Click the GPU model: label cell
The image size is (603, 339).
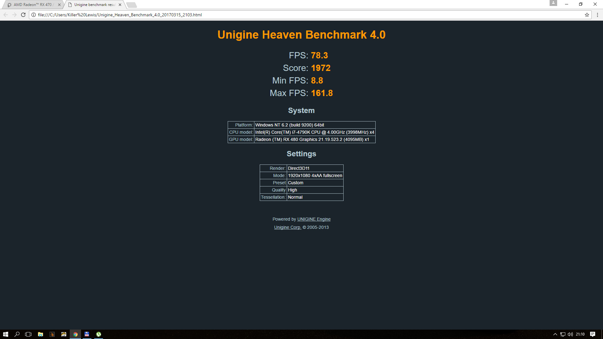click(x=241, y=139)
